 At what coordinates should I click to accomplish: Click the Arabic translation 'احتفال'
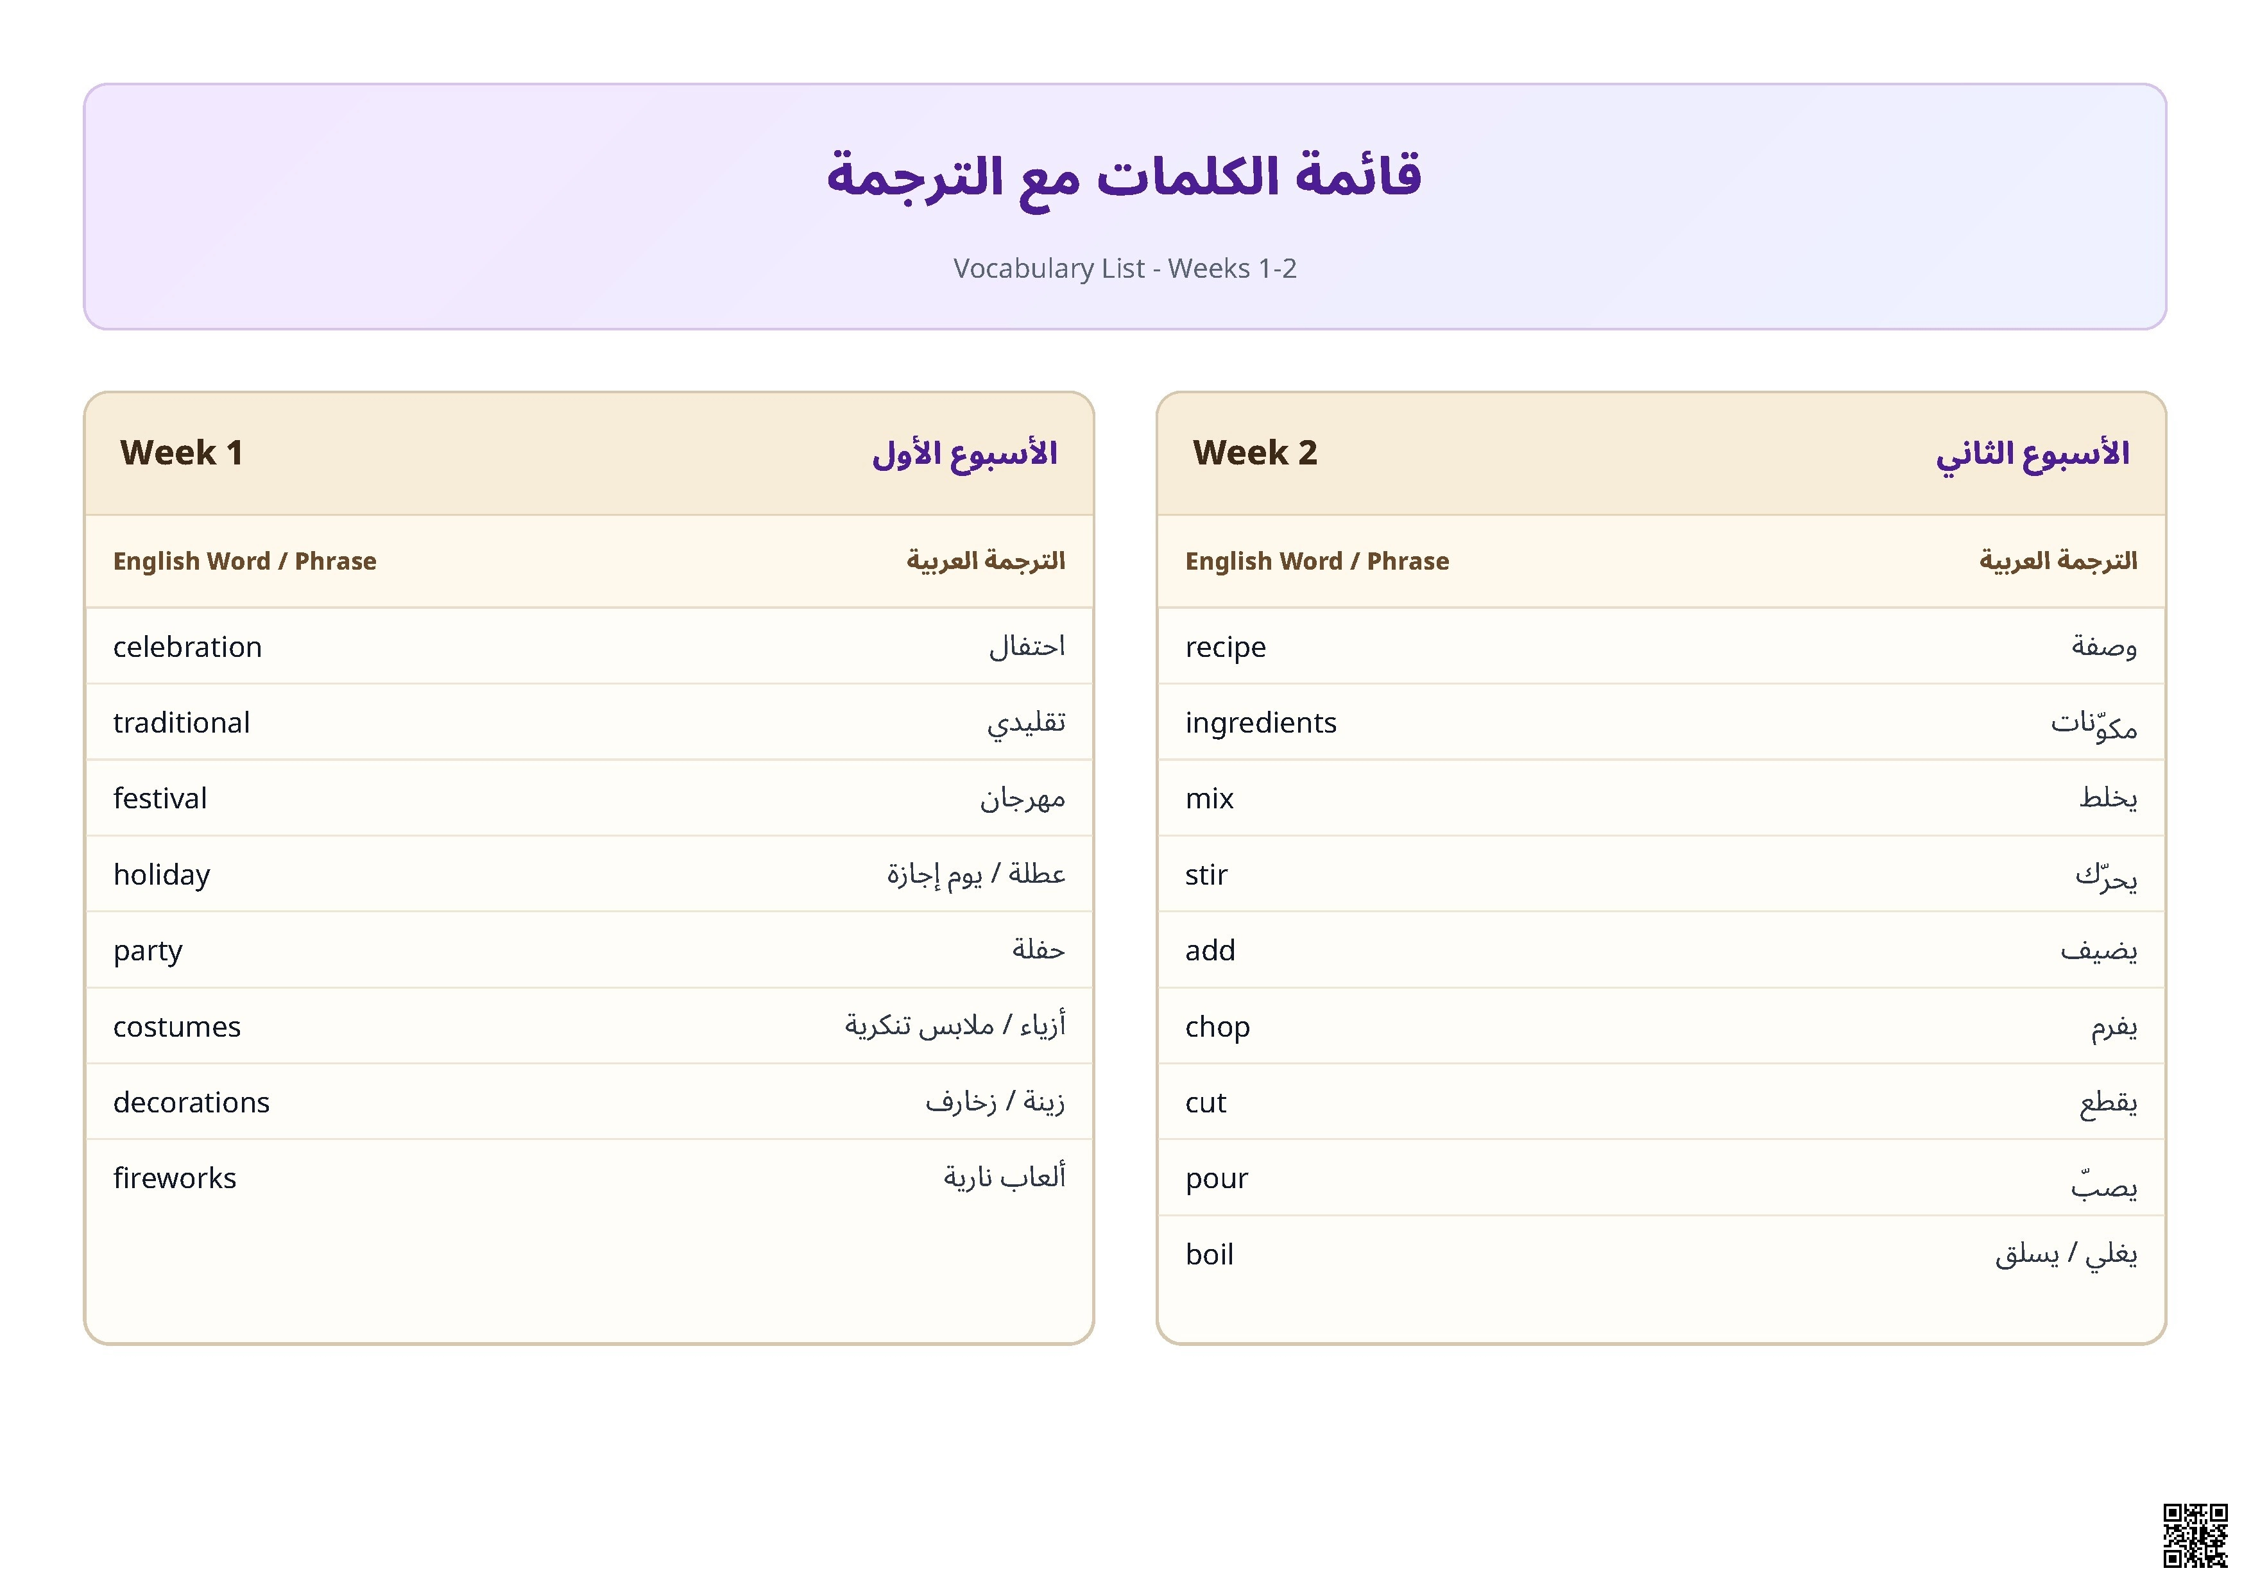(x=1027, y=647)
